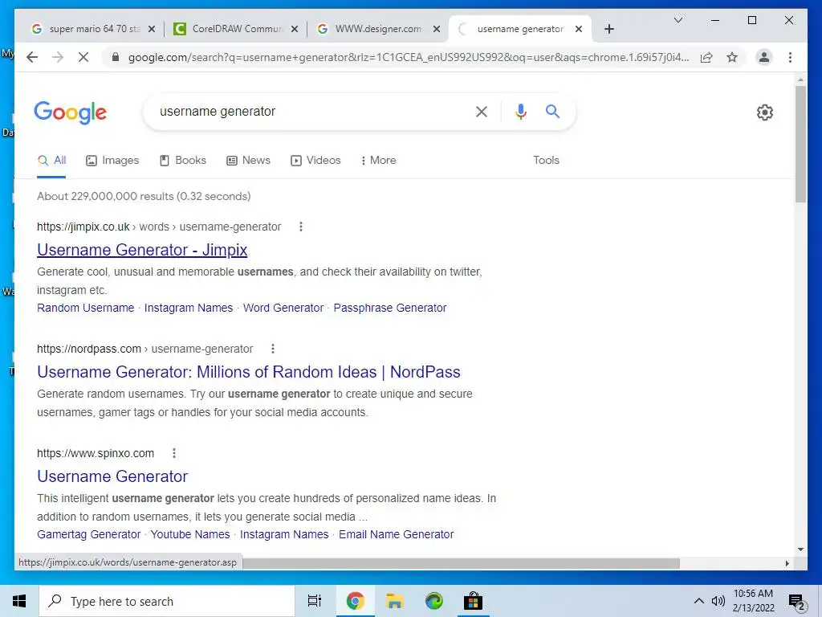
Task: Select the All results tab
Action: pos(51,161)
